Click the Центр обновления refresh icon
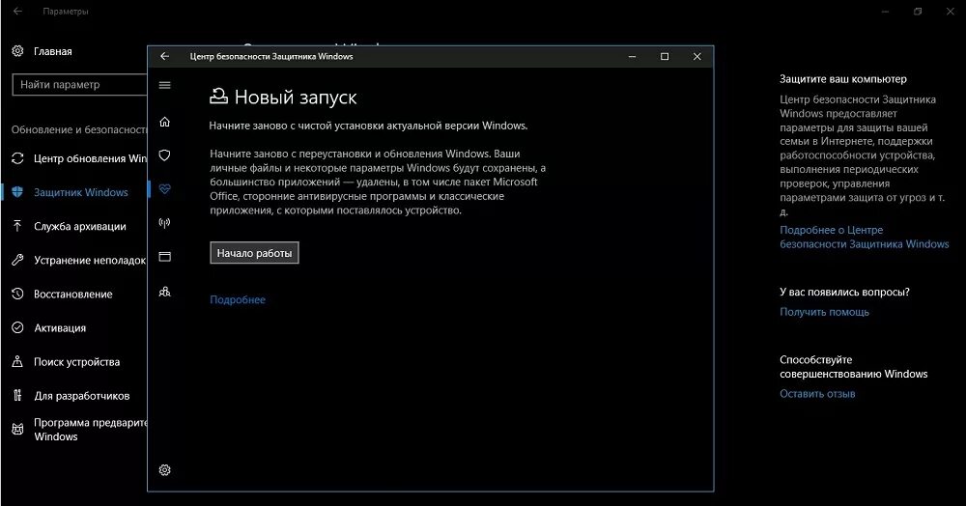Image resolution: width=966 pixels, height=506 pixels. click(x=17, y=158)
